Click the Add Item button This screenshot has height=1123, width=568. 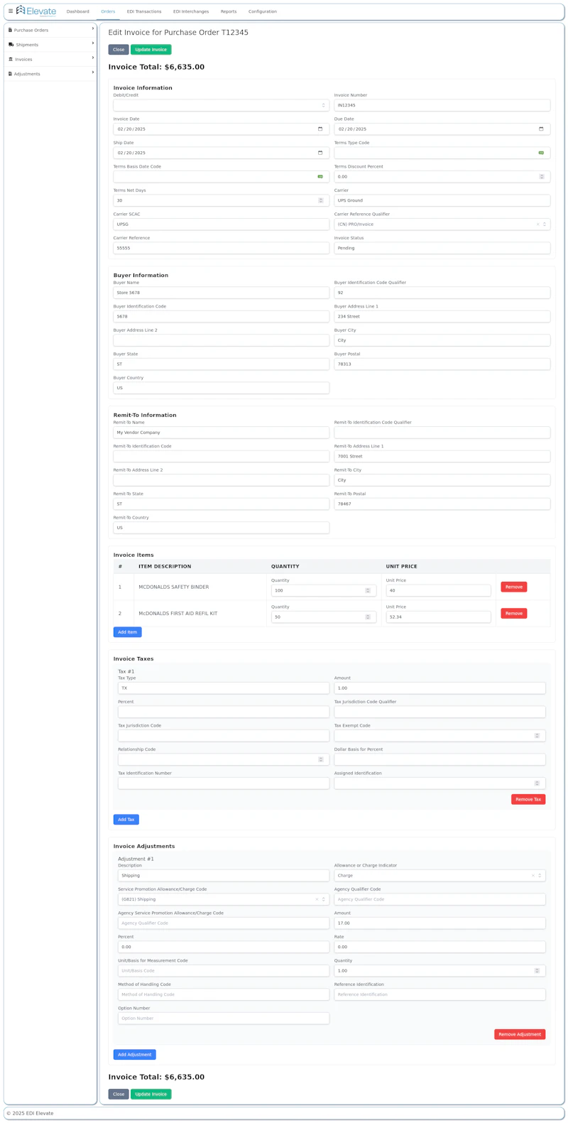tap(128, 632)
